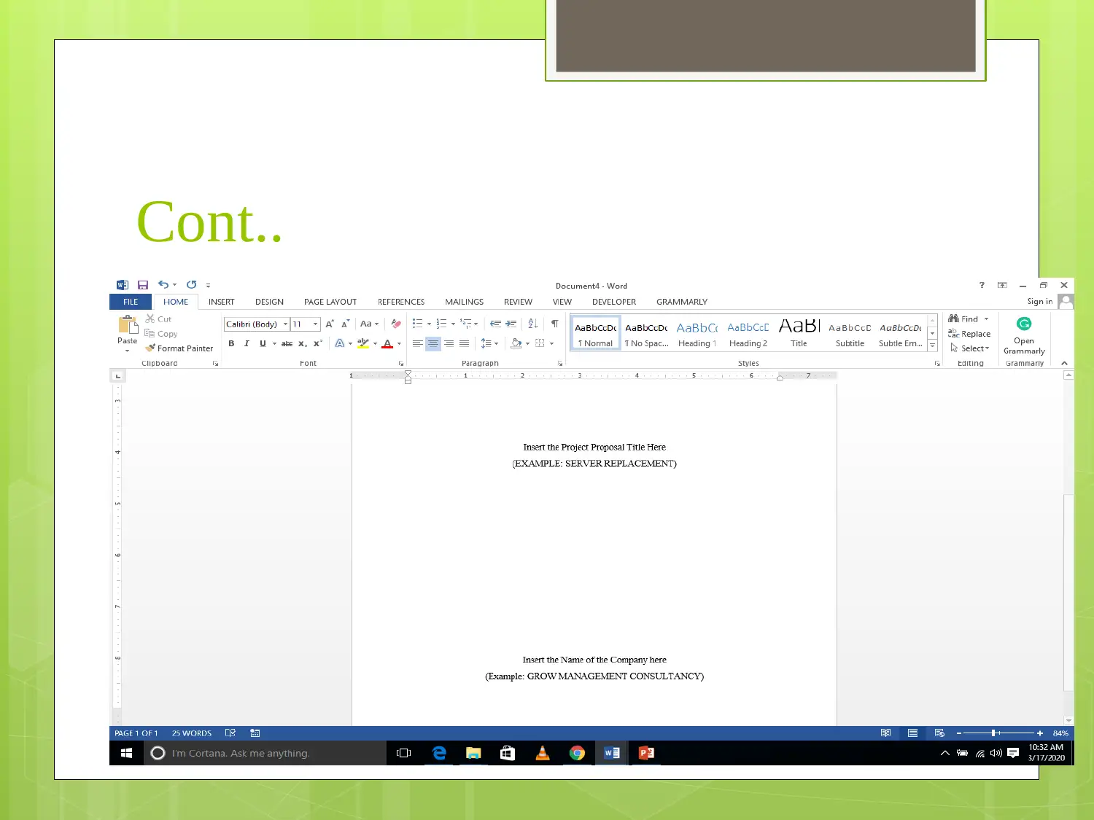Toggle Underline formatting
The height and width of the screenshot is (820, 1094).
pyautogui.click(x=263, y=343)
